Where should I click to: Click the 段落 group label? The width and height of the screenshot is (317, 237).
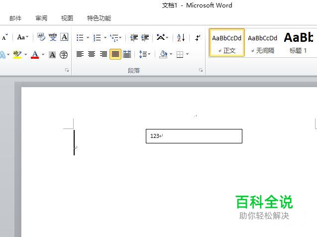(x=134, y=70)
